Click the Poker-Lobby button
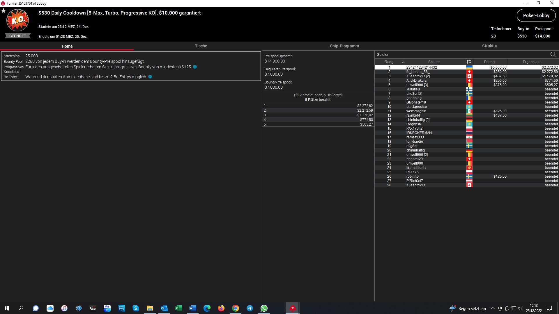This screenshot has height=314, width=559. pos(536,16)
